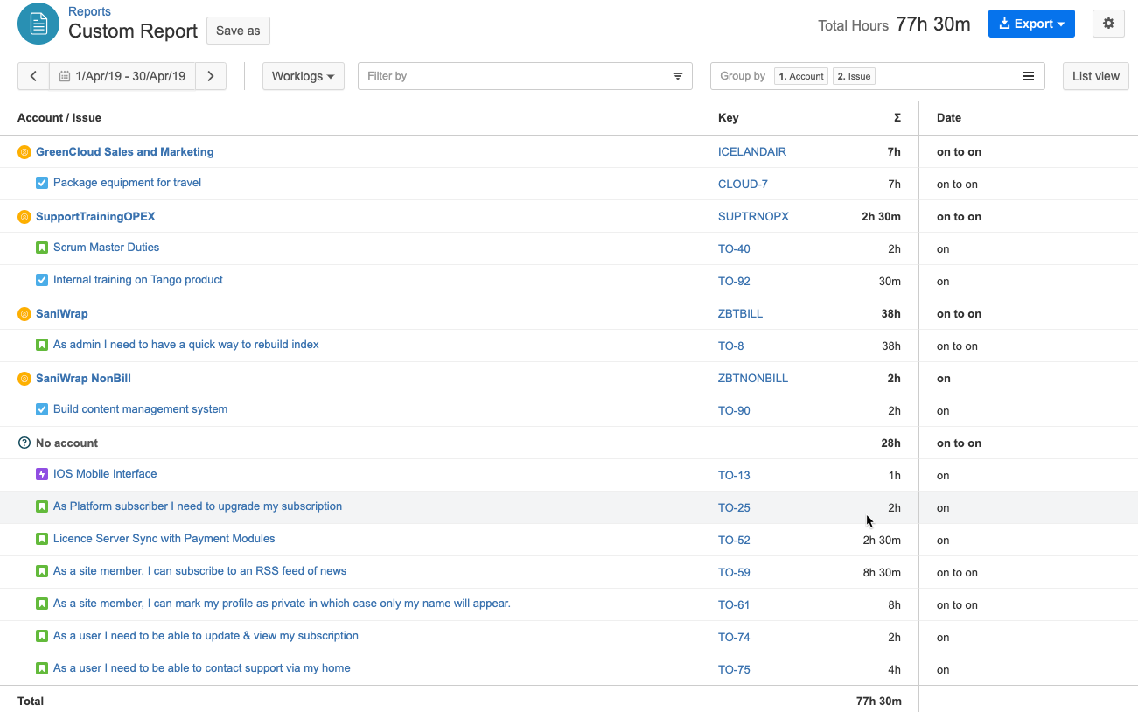
Task: Click the GreenCloud Sales account icon
Action: pos(24,152)
